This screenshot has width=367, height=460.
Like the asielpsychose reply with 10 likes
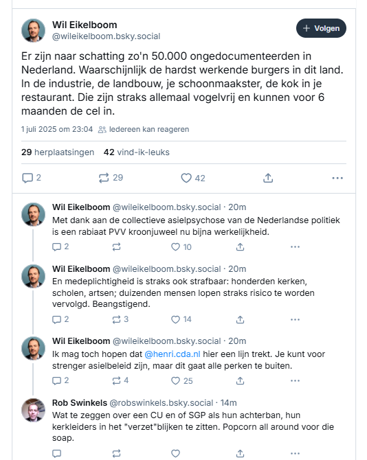tap(181, 247)
